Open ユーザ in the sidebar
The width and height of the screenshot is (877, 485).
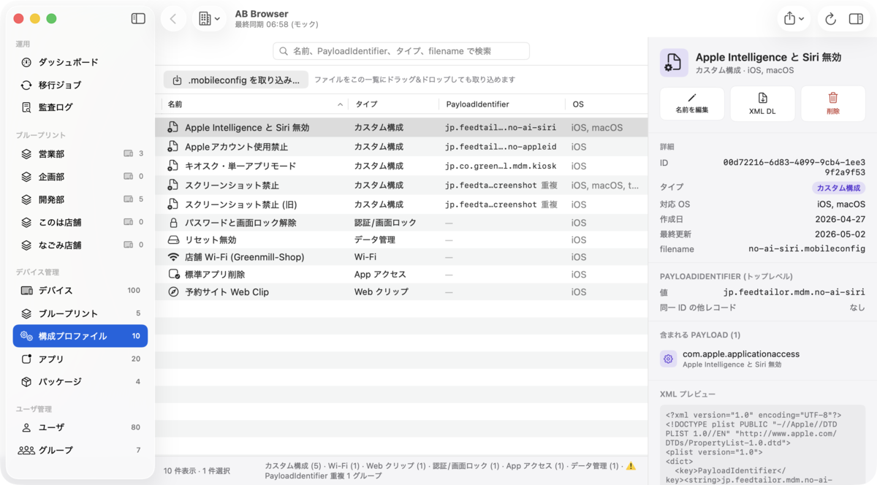tap(80, 427)
